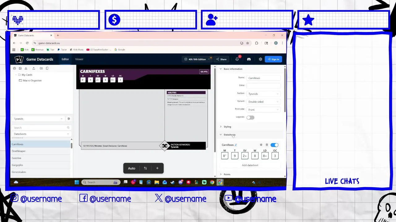The width and height of the screenshot is (396, 222).
Task: Go back in Chrome
Action: pyautogui.click(x=14, y=43)
